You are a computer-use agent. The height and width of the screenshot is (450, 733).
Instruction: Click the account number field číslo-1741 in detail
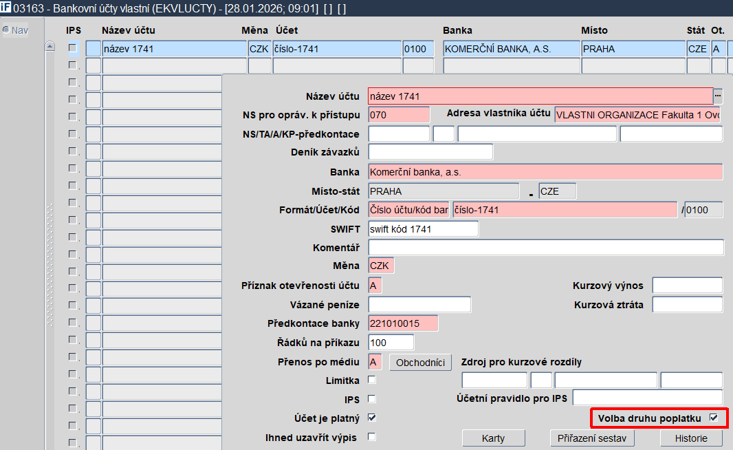coord(565,210)
